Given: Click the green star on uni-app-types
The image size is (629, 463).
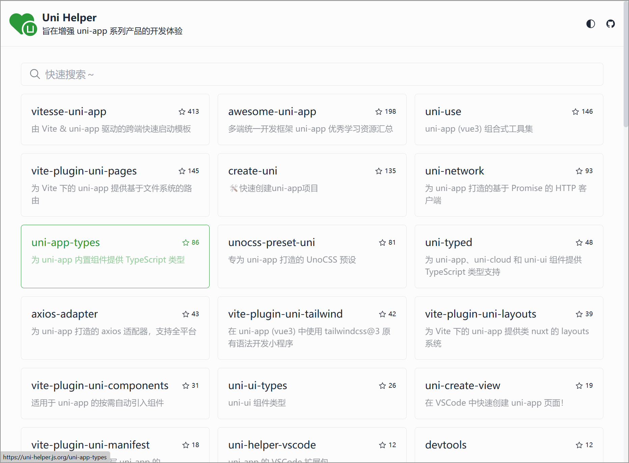Looking at the screenshot, I should point(186,243).
